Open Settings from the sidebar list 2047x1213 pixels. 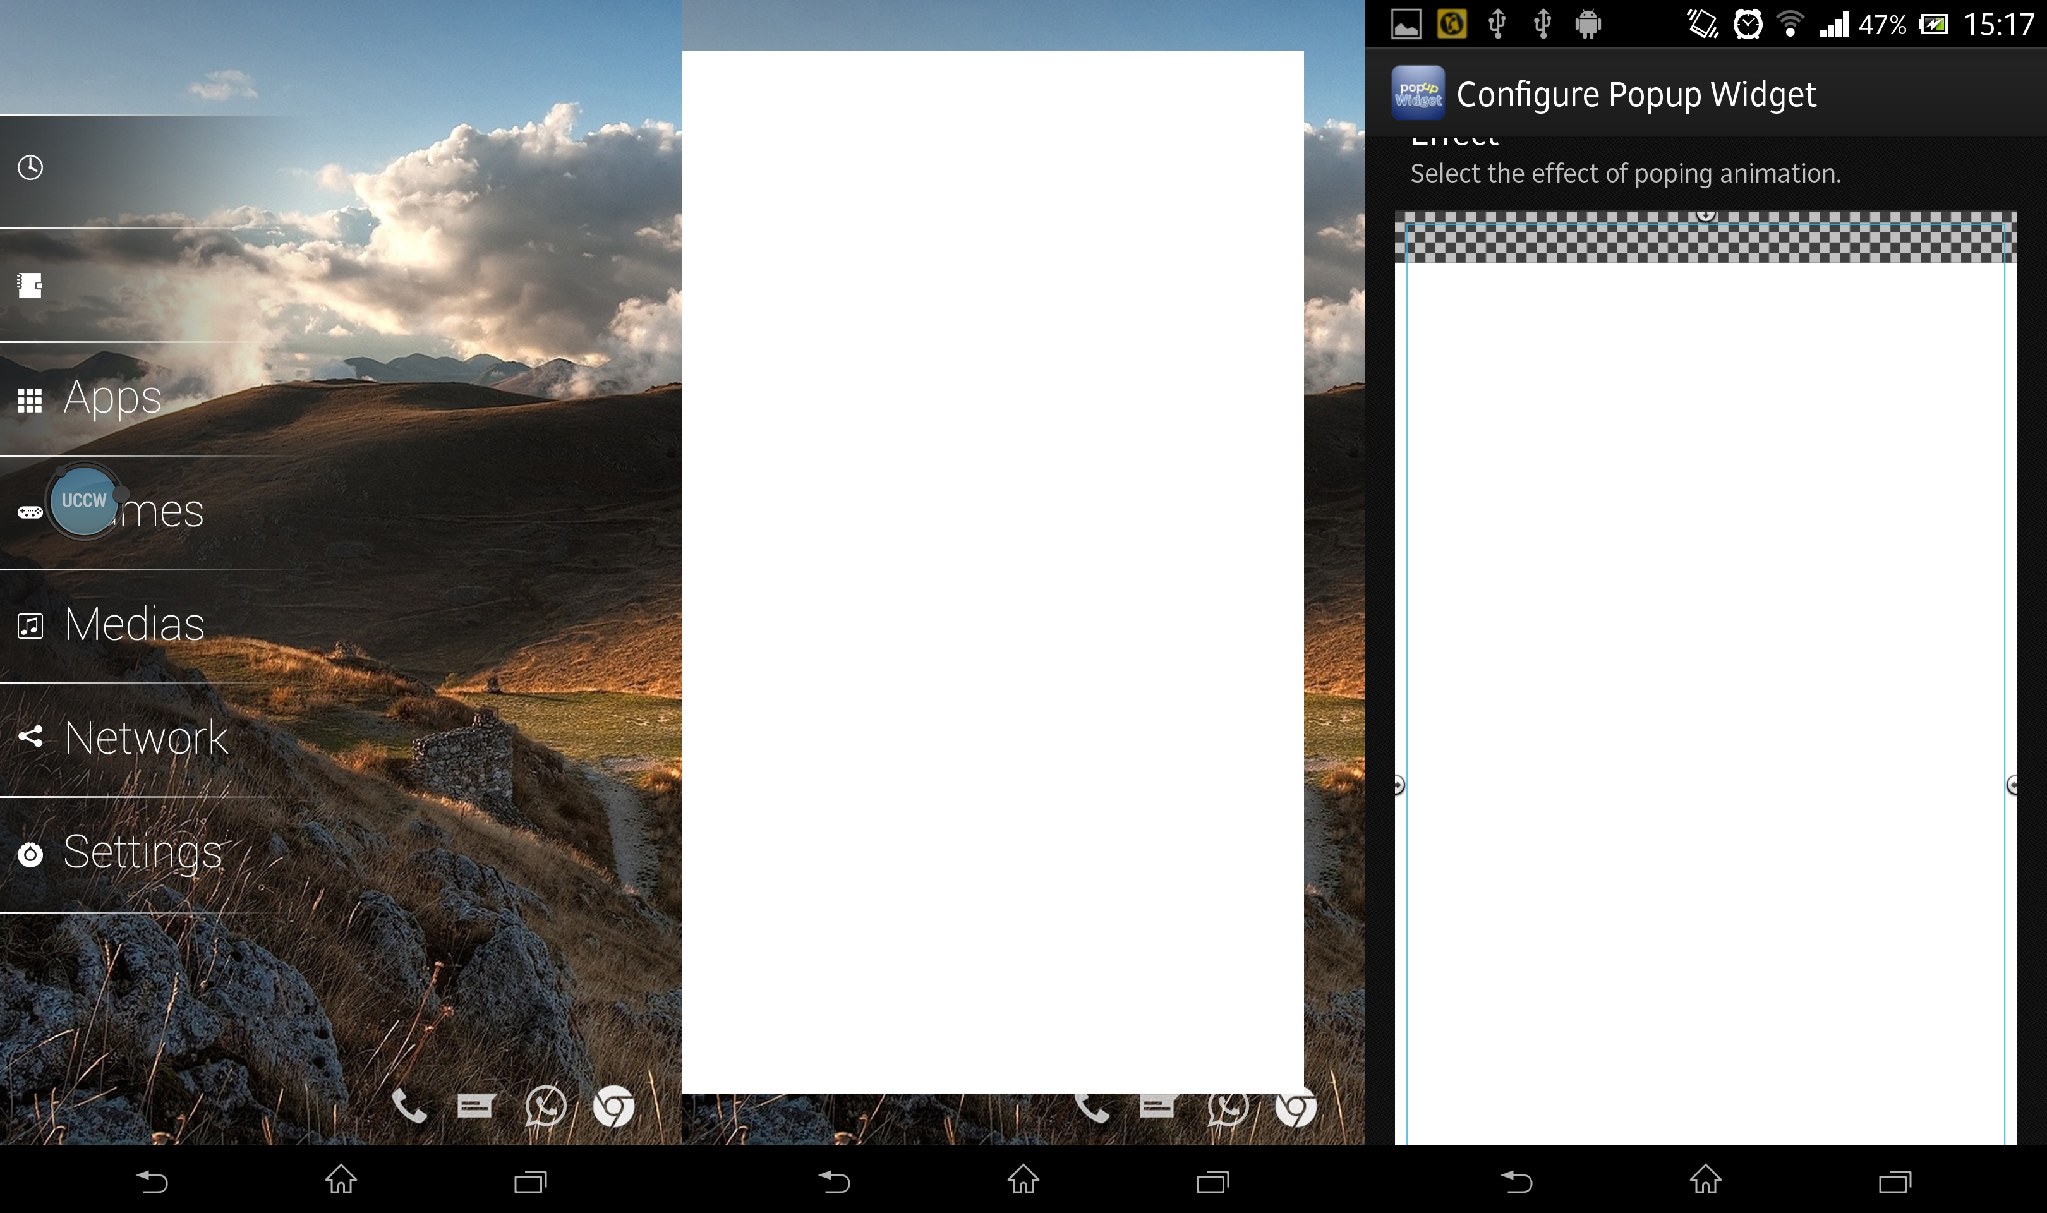pos(142,852)
